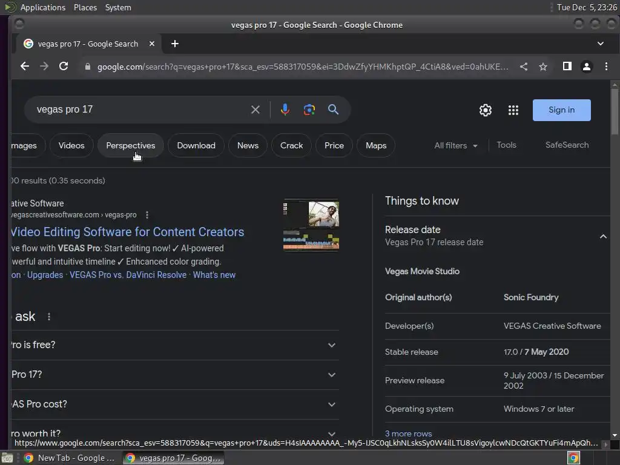The height and width of the screenshot is (465, 620).
Task: Expand the 'AS Pro cost?' question
Action: click(x=175, y=404)
